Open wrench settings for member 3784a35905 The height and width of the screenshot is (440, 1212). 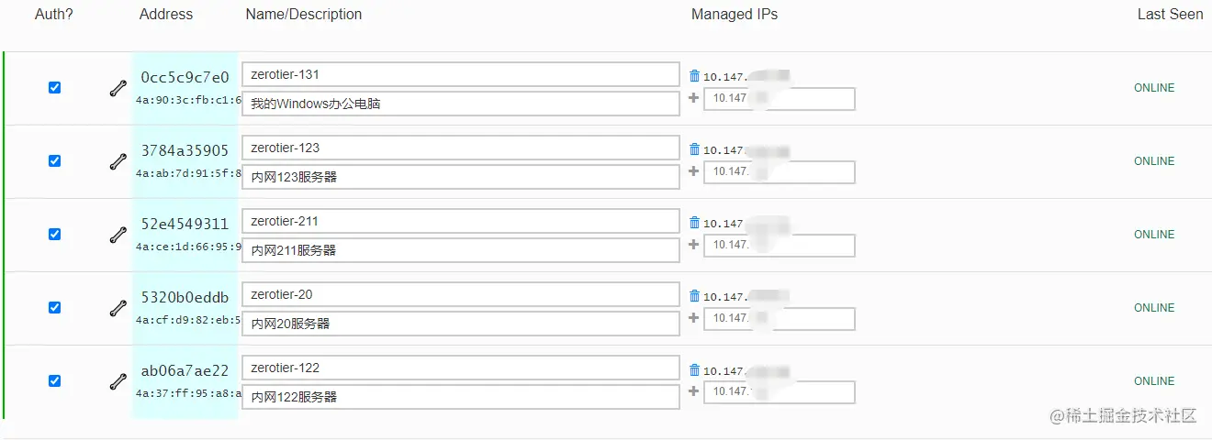118,161
